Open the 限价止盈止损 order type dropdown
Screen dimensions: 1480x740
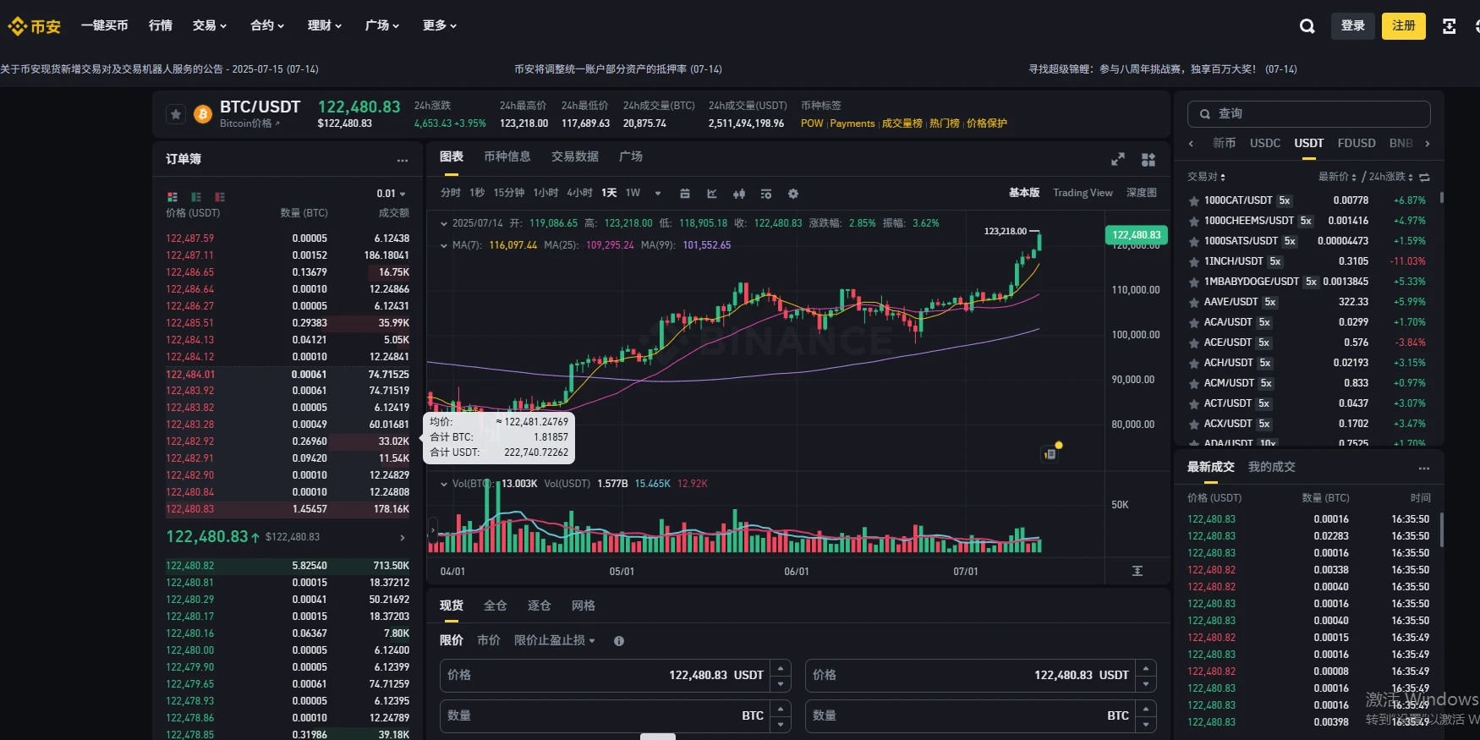coord(555,640)
